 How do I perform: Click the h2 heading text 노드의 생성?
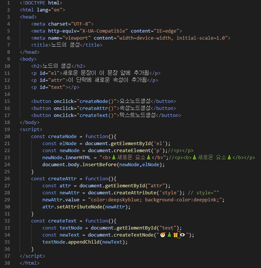coord(57,66)
